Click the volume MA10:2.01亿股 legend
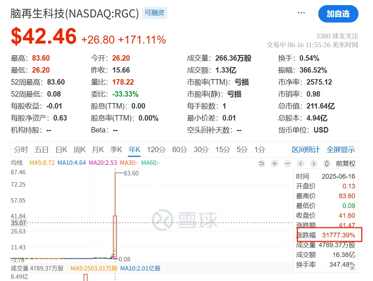This screenshot has width=373, height=281. tap(140, 268)
